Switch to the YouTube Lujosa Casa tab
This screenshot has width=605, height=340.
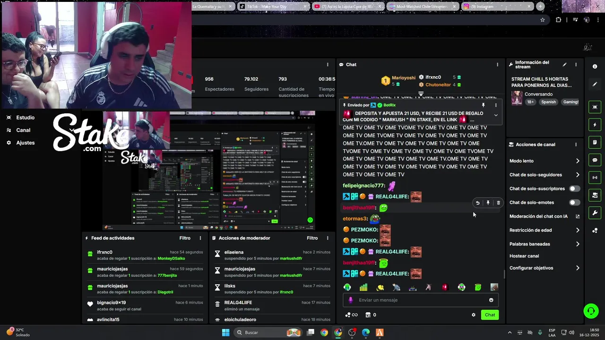pyautogui.click(x=348, y=7)
